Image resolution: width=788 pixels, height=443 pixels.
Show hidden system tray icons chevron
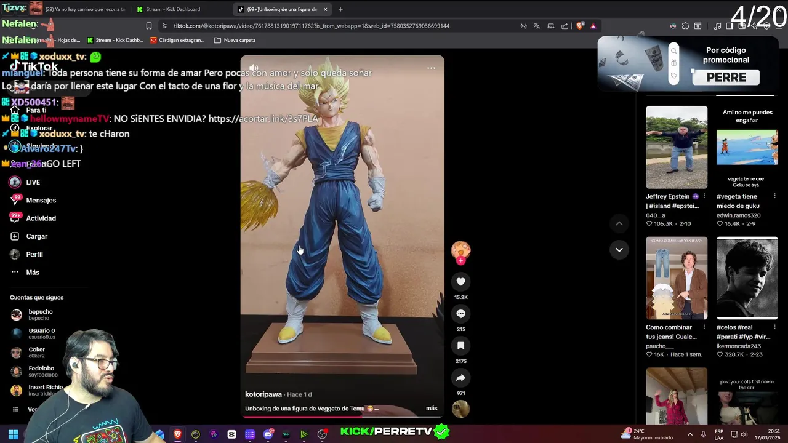click(689, 434)
